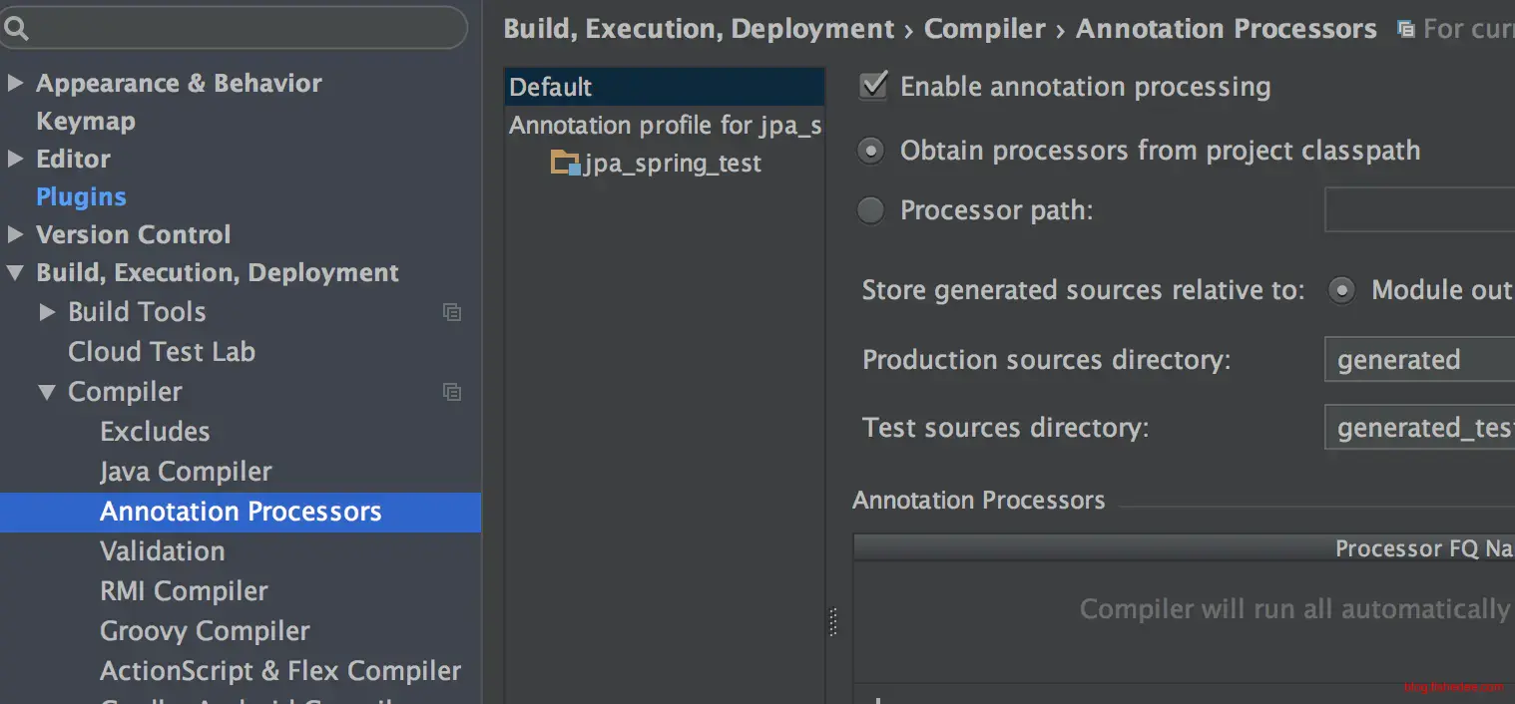Click the project-level icon beside Build Tools
Viewport: 1515px width, 704px height.
(x=452, y=312)
